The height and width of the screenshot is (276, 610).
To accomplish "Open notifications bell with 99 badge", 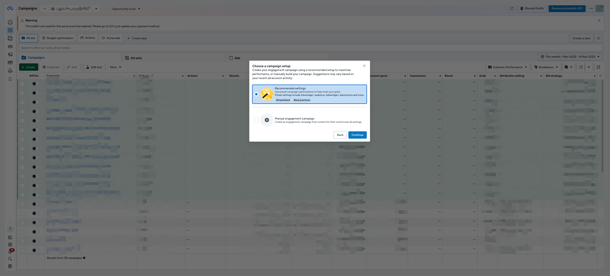I will point(10,252).
